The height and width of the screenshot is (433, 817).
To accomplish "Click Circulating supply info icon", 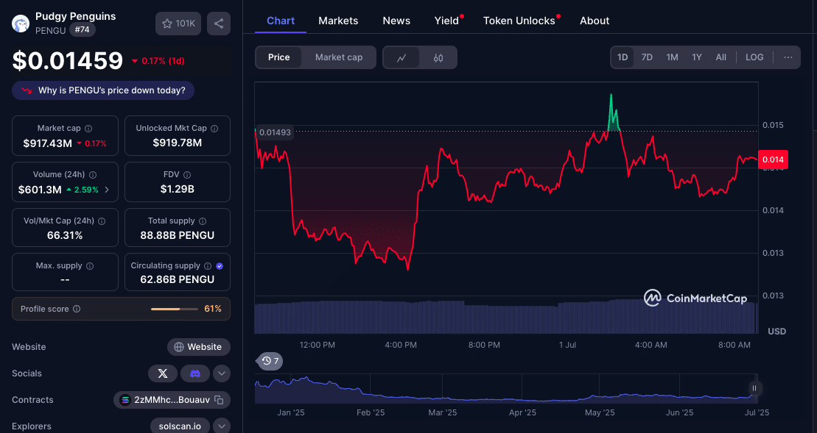I will pyautogui.click(x=208, y=265).
